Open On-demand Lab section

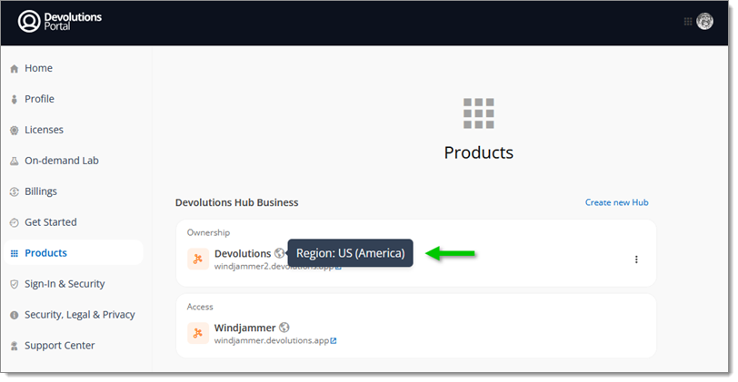pos(61,161)
